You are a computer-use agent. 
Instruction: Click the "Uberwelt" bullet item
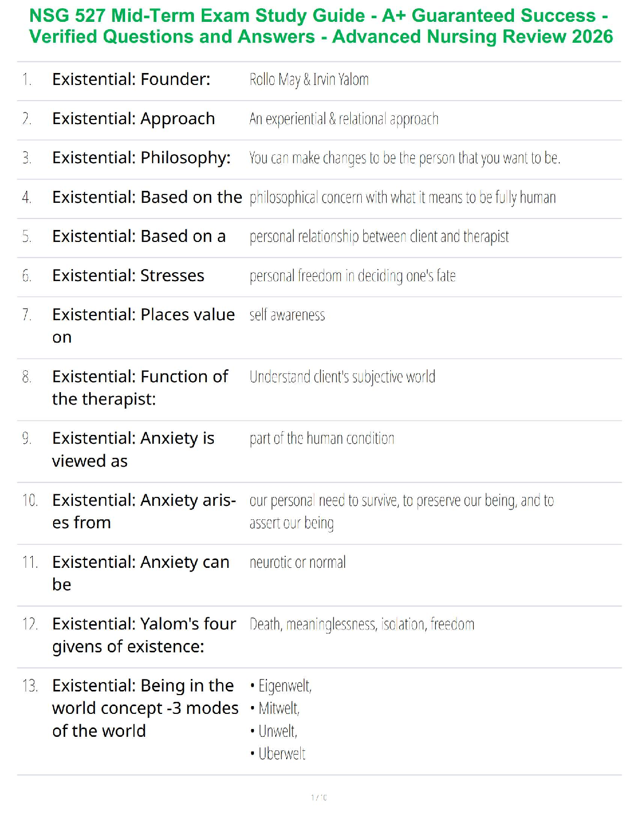pos(282,754)
